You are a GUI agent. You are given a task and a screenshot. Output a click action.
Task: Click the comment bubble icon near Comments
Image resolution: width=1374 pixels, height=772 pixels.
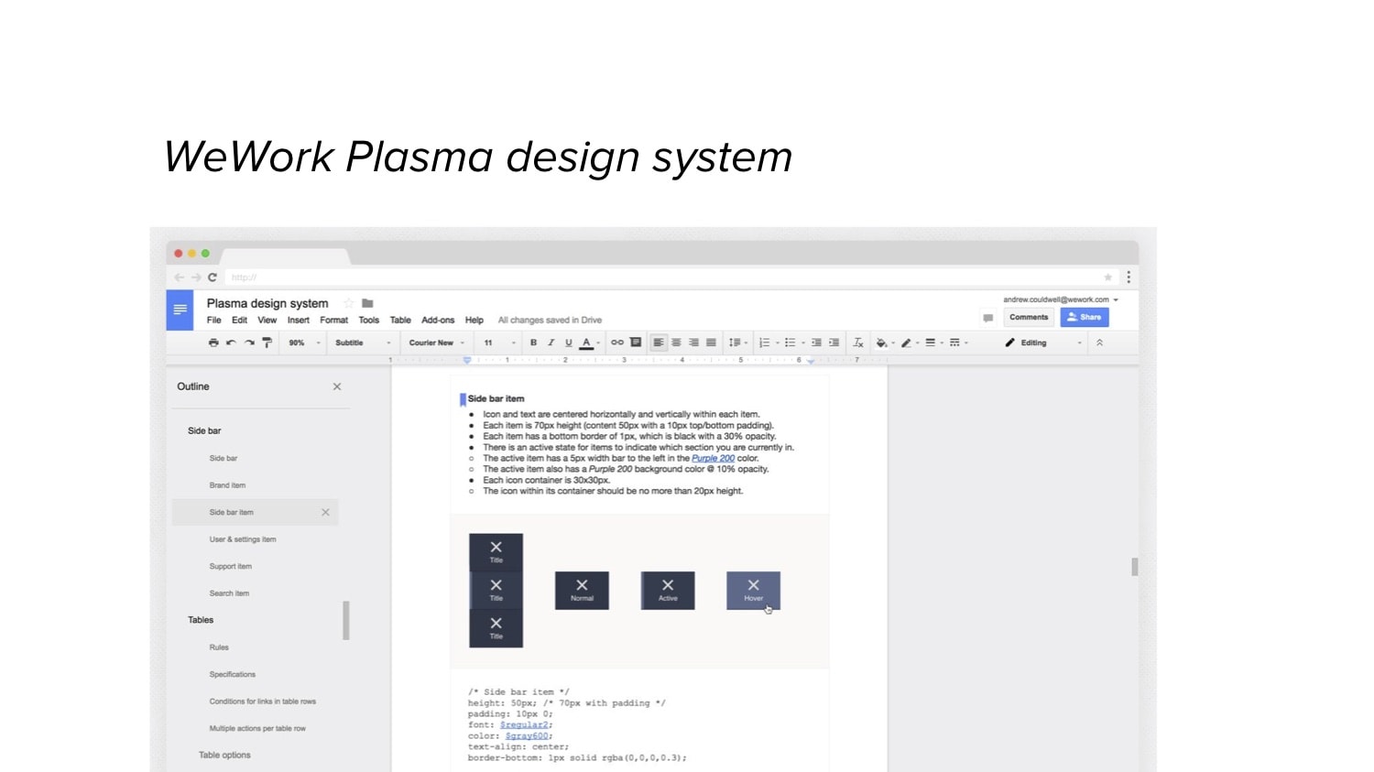click(x=987, y=318)
